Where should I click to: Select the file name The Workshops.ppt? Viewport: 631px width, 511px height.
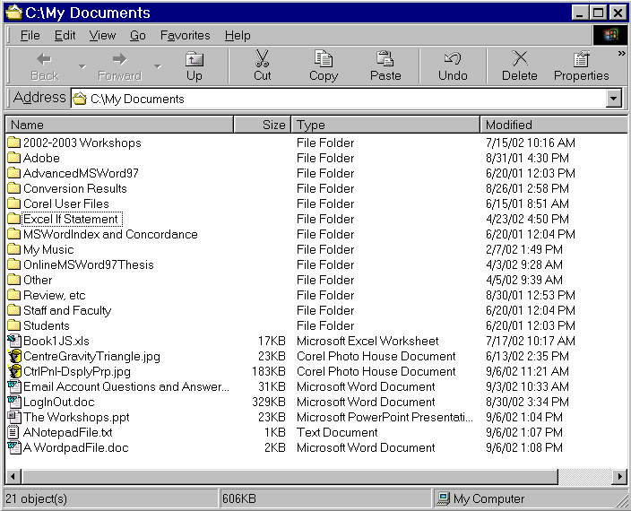pyautogui.click(x=76, y=417)
